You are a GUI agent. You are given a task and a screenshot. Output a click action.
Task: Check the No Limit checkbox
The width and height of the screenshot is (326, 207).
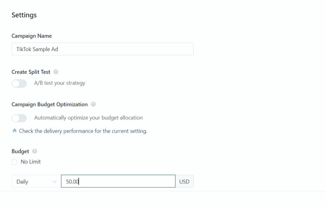[x=14, y=162]
